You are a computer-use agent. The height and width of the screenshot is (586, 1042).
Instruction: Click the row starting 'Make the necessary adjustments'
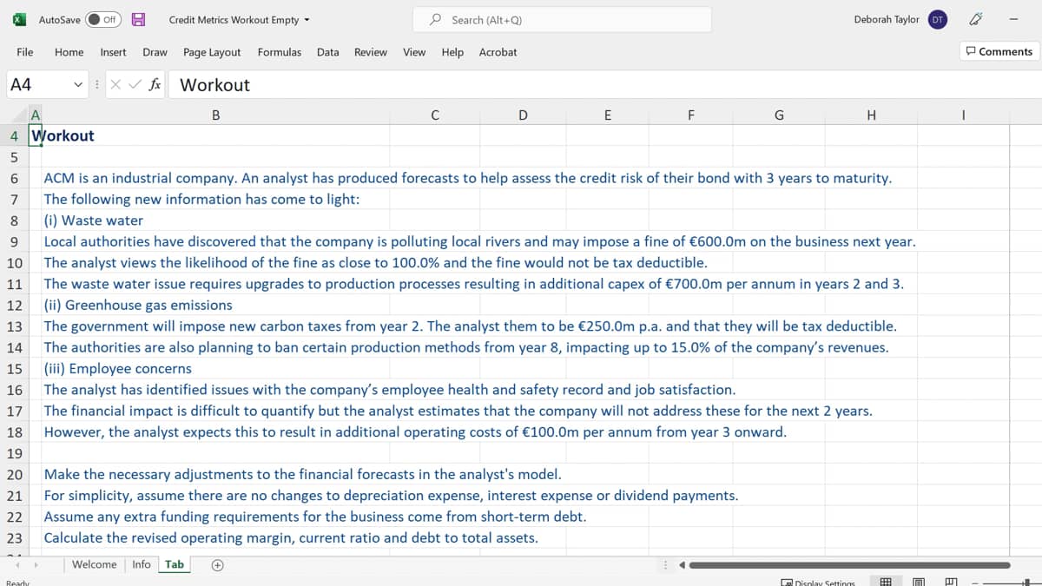(x=303, y=474)
